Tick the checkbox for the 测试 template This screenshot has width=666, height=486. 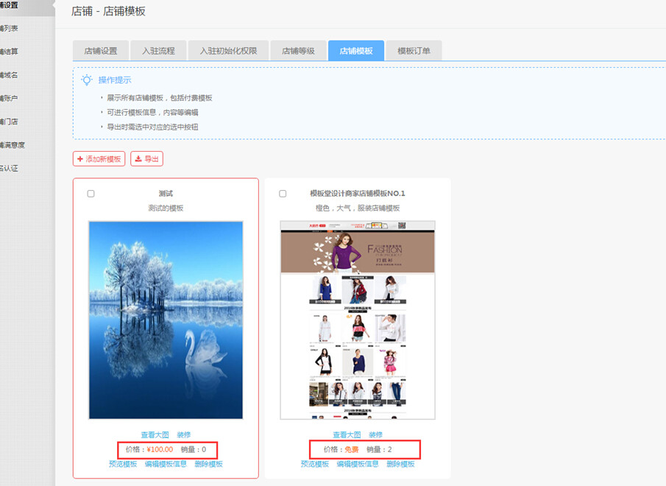click(x=91, y=194)
